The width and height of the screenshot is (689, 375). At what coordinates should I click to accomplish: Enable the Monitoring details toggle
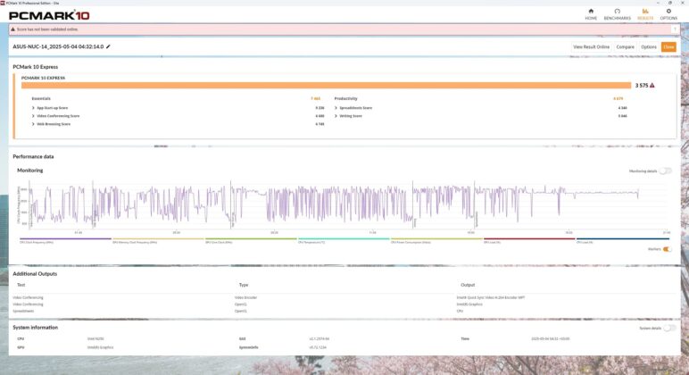pos(665,171)
